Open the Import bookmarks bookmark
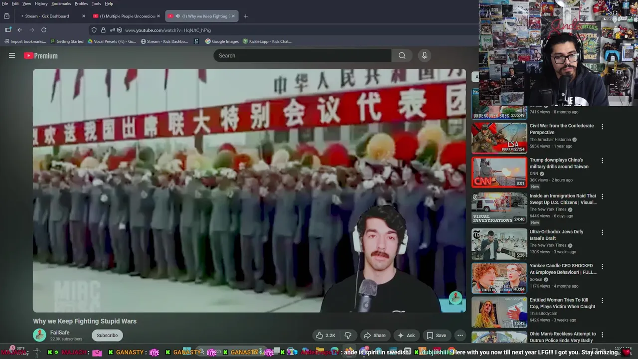This screenshot has height=359, width=638. click(x=24, y=41)
